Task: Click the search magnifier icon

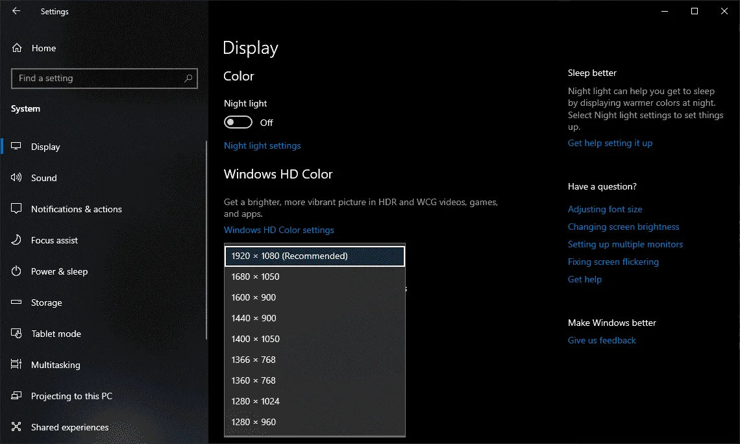Action: pos(188,79)
